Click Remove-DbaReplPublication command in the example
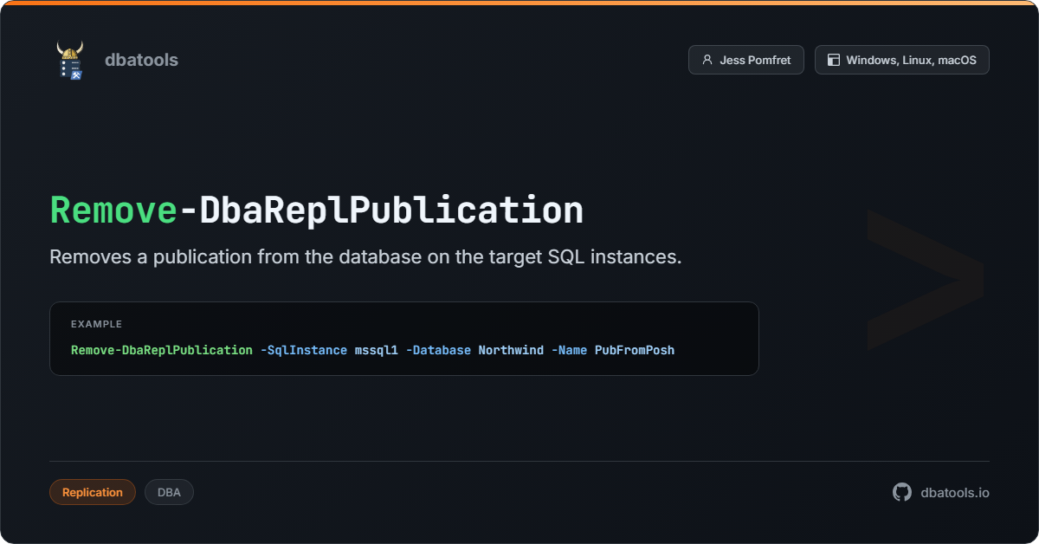This screenshot has width=1039, height=544. tap(162, 350)
